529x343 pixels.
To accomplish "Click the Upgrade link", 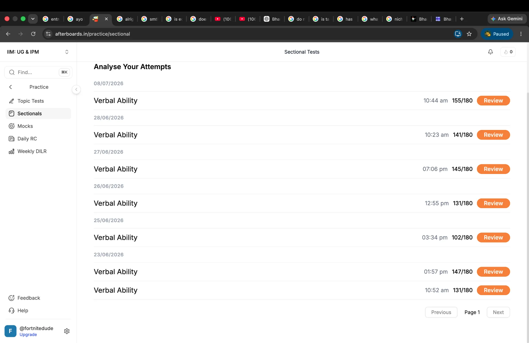I will (x=28, y=334).
